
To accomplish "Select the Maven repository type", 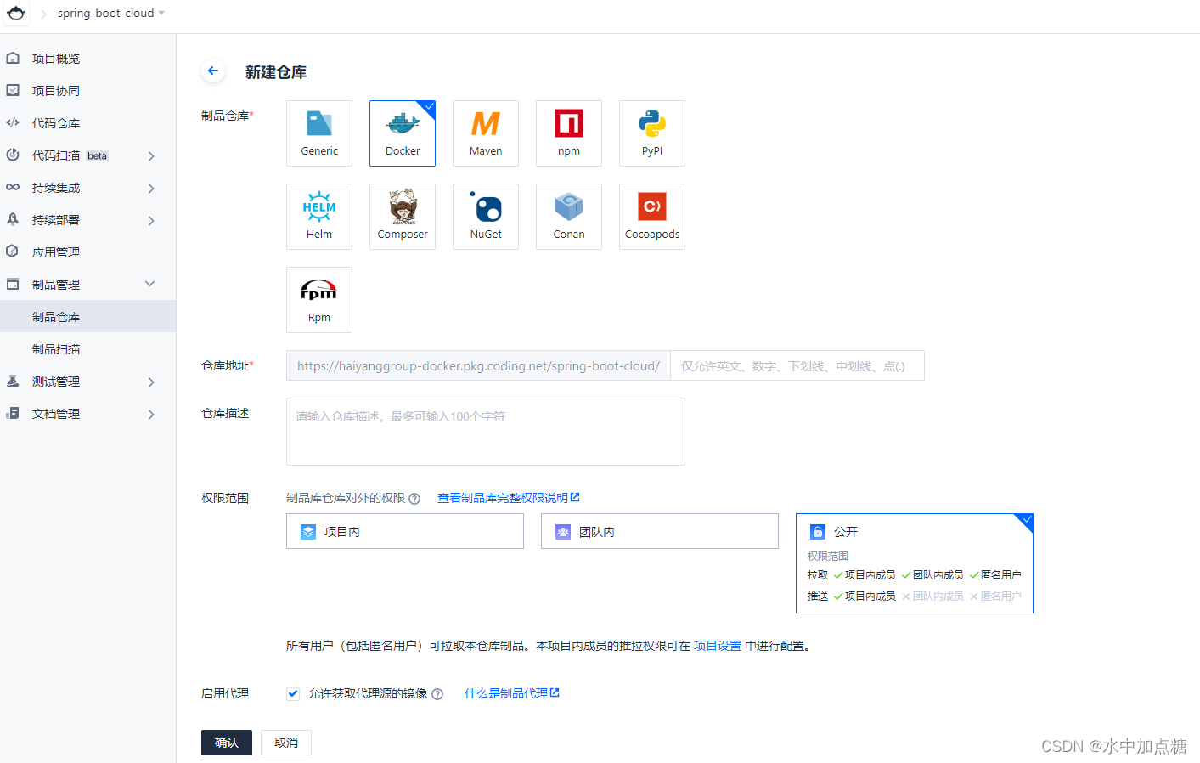I will tap(486, 133).
